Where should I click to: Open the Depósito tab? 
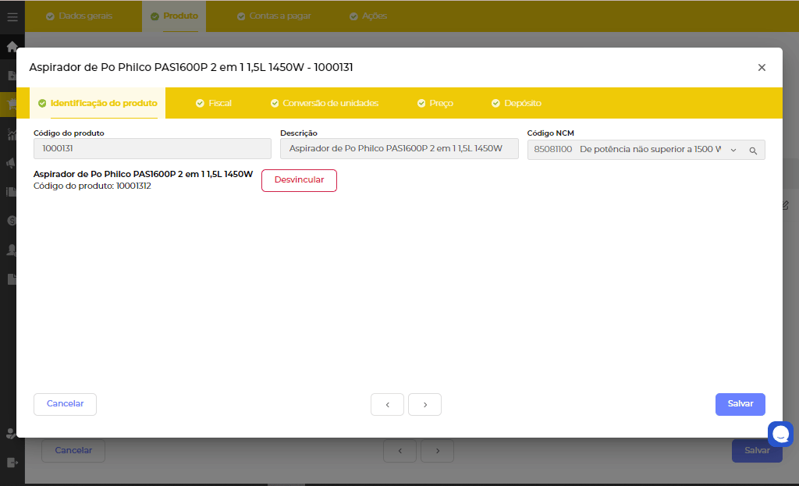coord(516,103)
